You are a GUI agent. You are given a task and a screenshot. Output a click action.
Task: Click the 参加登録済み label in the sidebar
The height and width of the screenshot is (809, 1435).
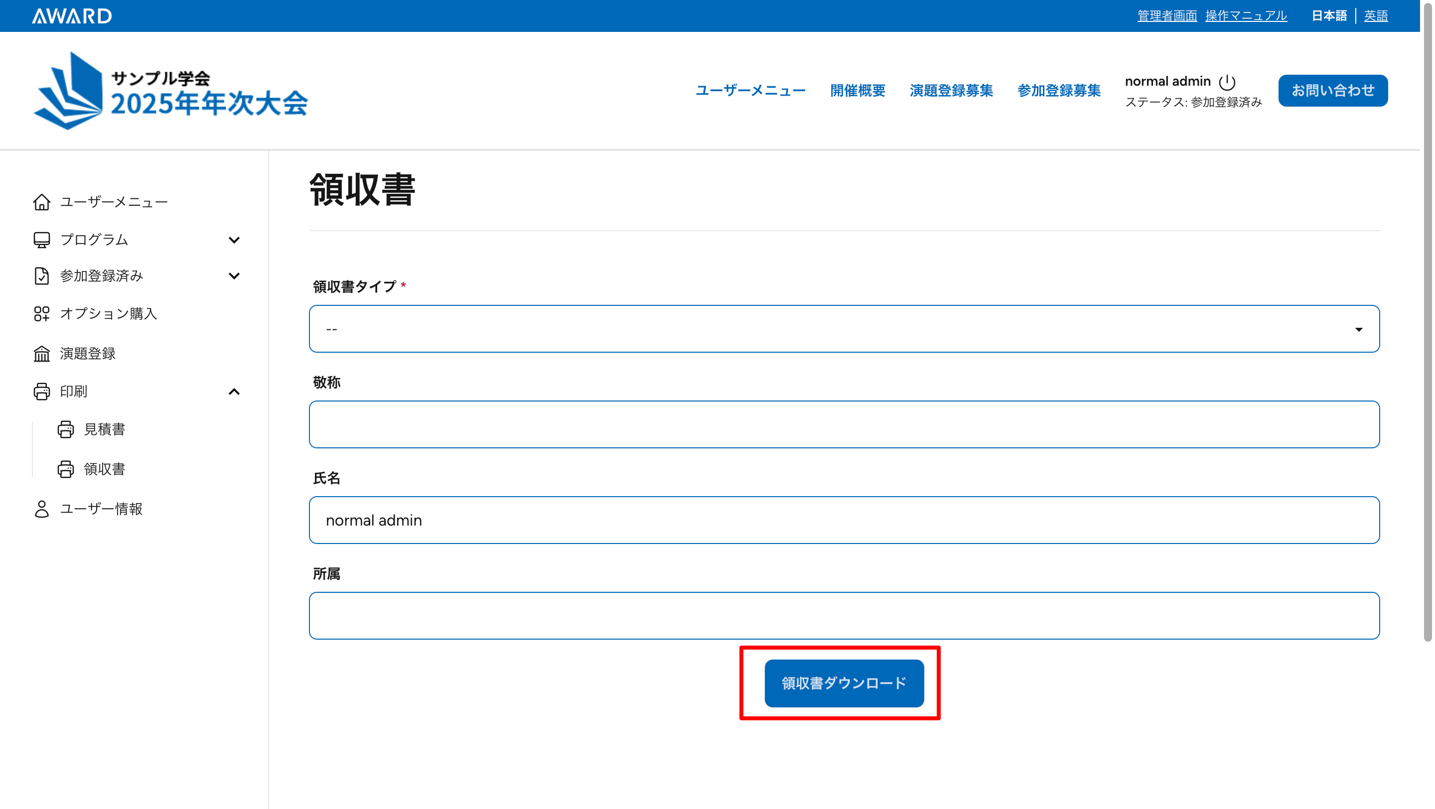[x=101, y=276]
